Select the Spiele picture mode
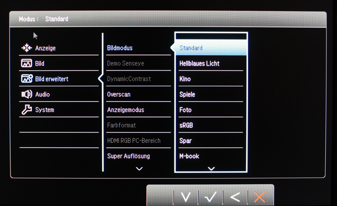This screenshot has height=206, width=337. click(211, 94)
